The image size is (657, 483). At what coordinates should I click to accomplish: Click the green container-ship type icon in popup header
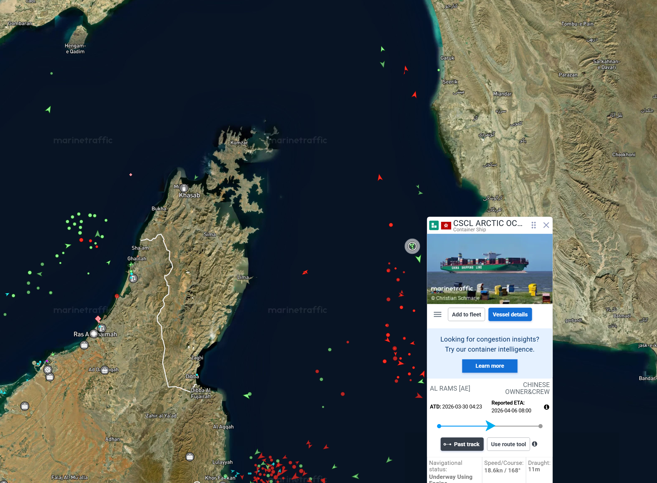[434, 225]
